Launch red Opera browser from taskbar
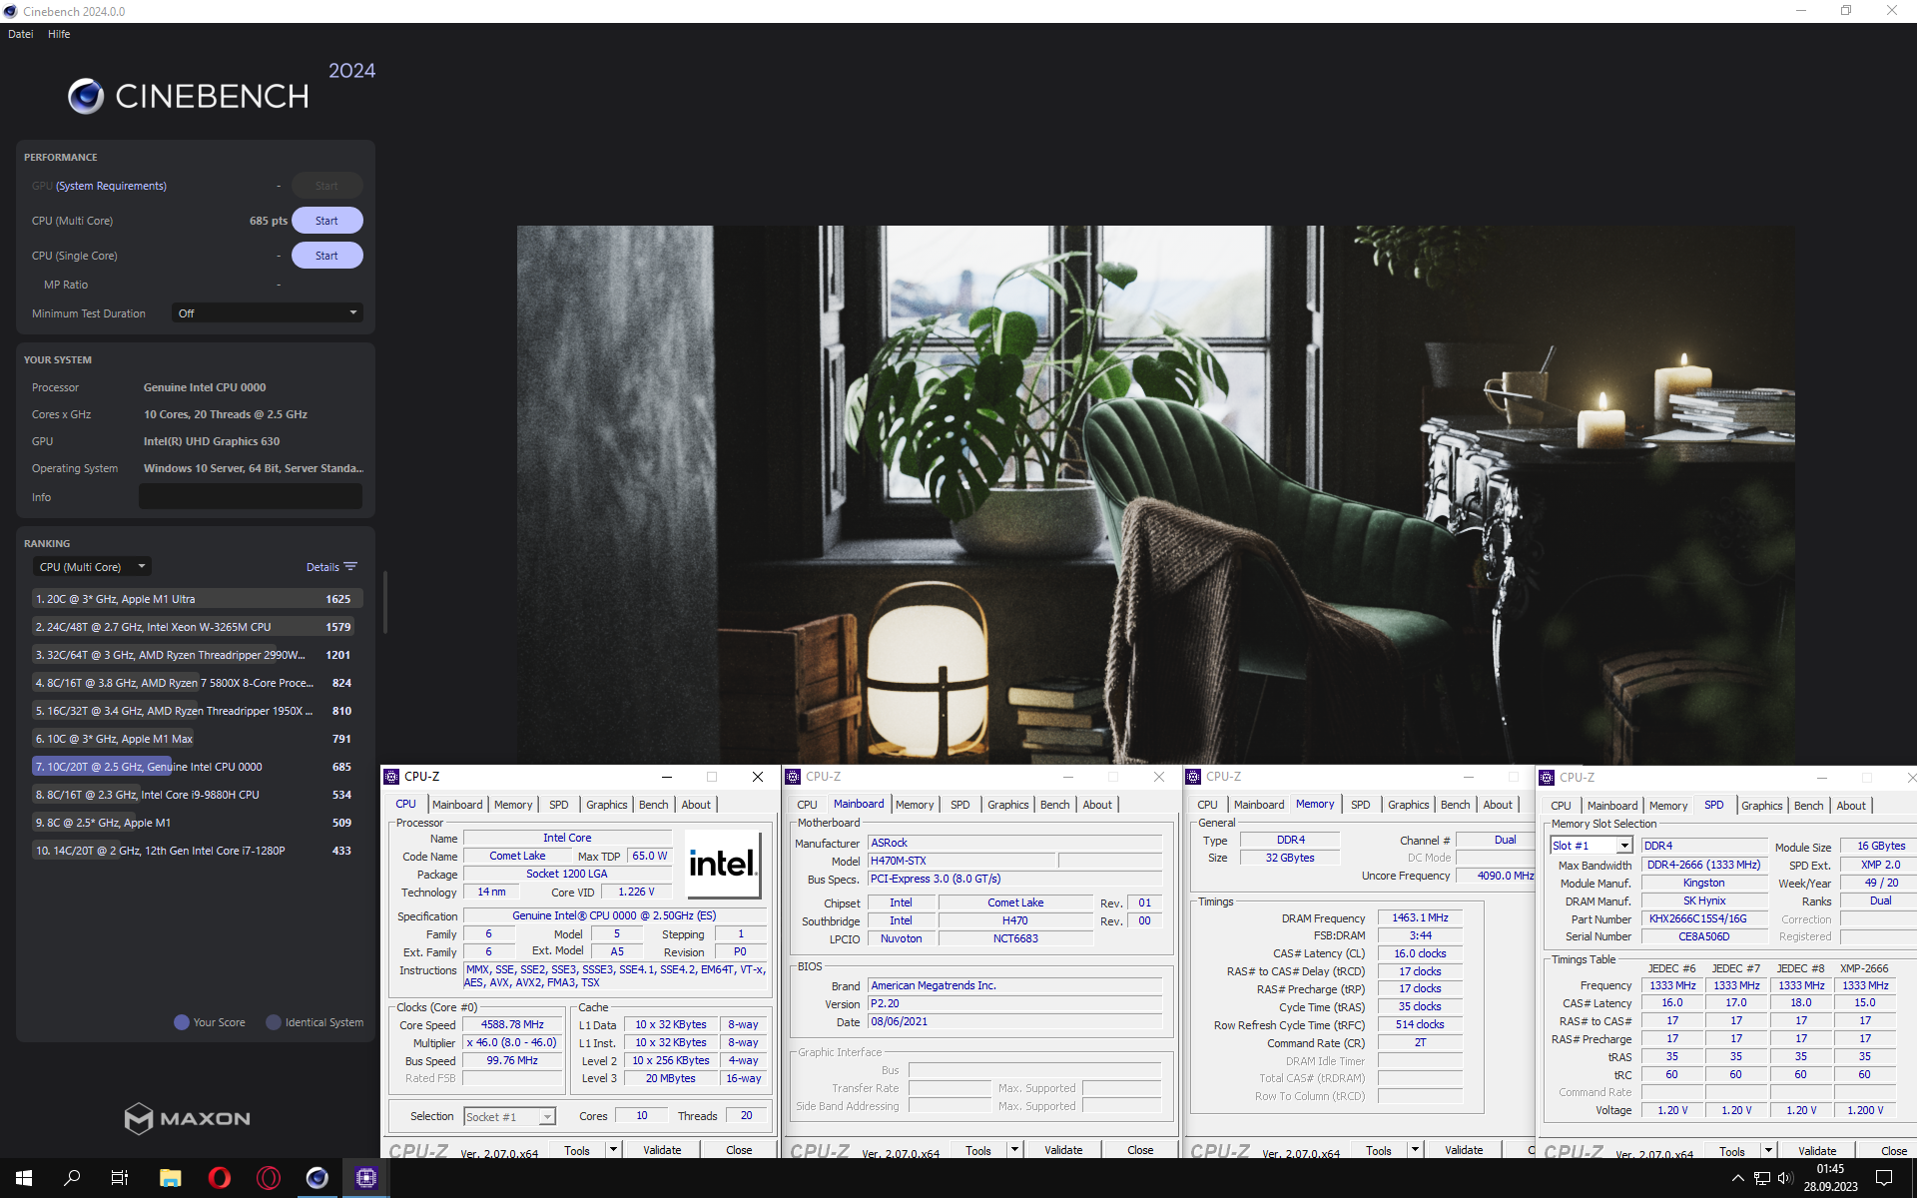Image resolution: width=1917 pixels, height=1198 pixels. click(x=219, y=1178)
